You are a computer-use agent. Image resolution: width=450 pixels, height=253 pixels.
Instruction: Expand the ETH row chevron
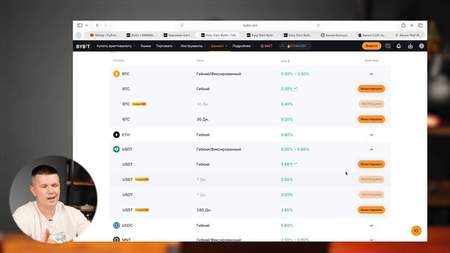(371, 135)
